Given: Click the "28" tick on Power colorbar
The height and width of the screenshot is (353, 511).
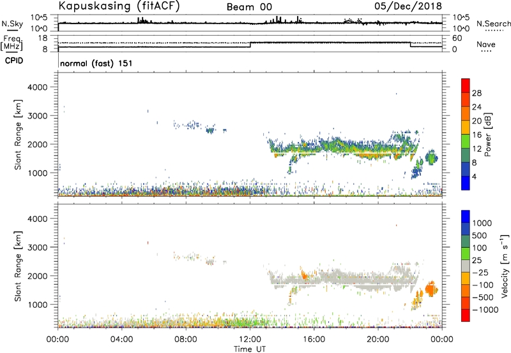Looking at the screenshot, I should click(x=477, y=93).
